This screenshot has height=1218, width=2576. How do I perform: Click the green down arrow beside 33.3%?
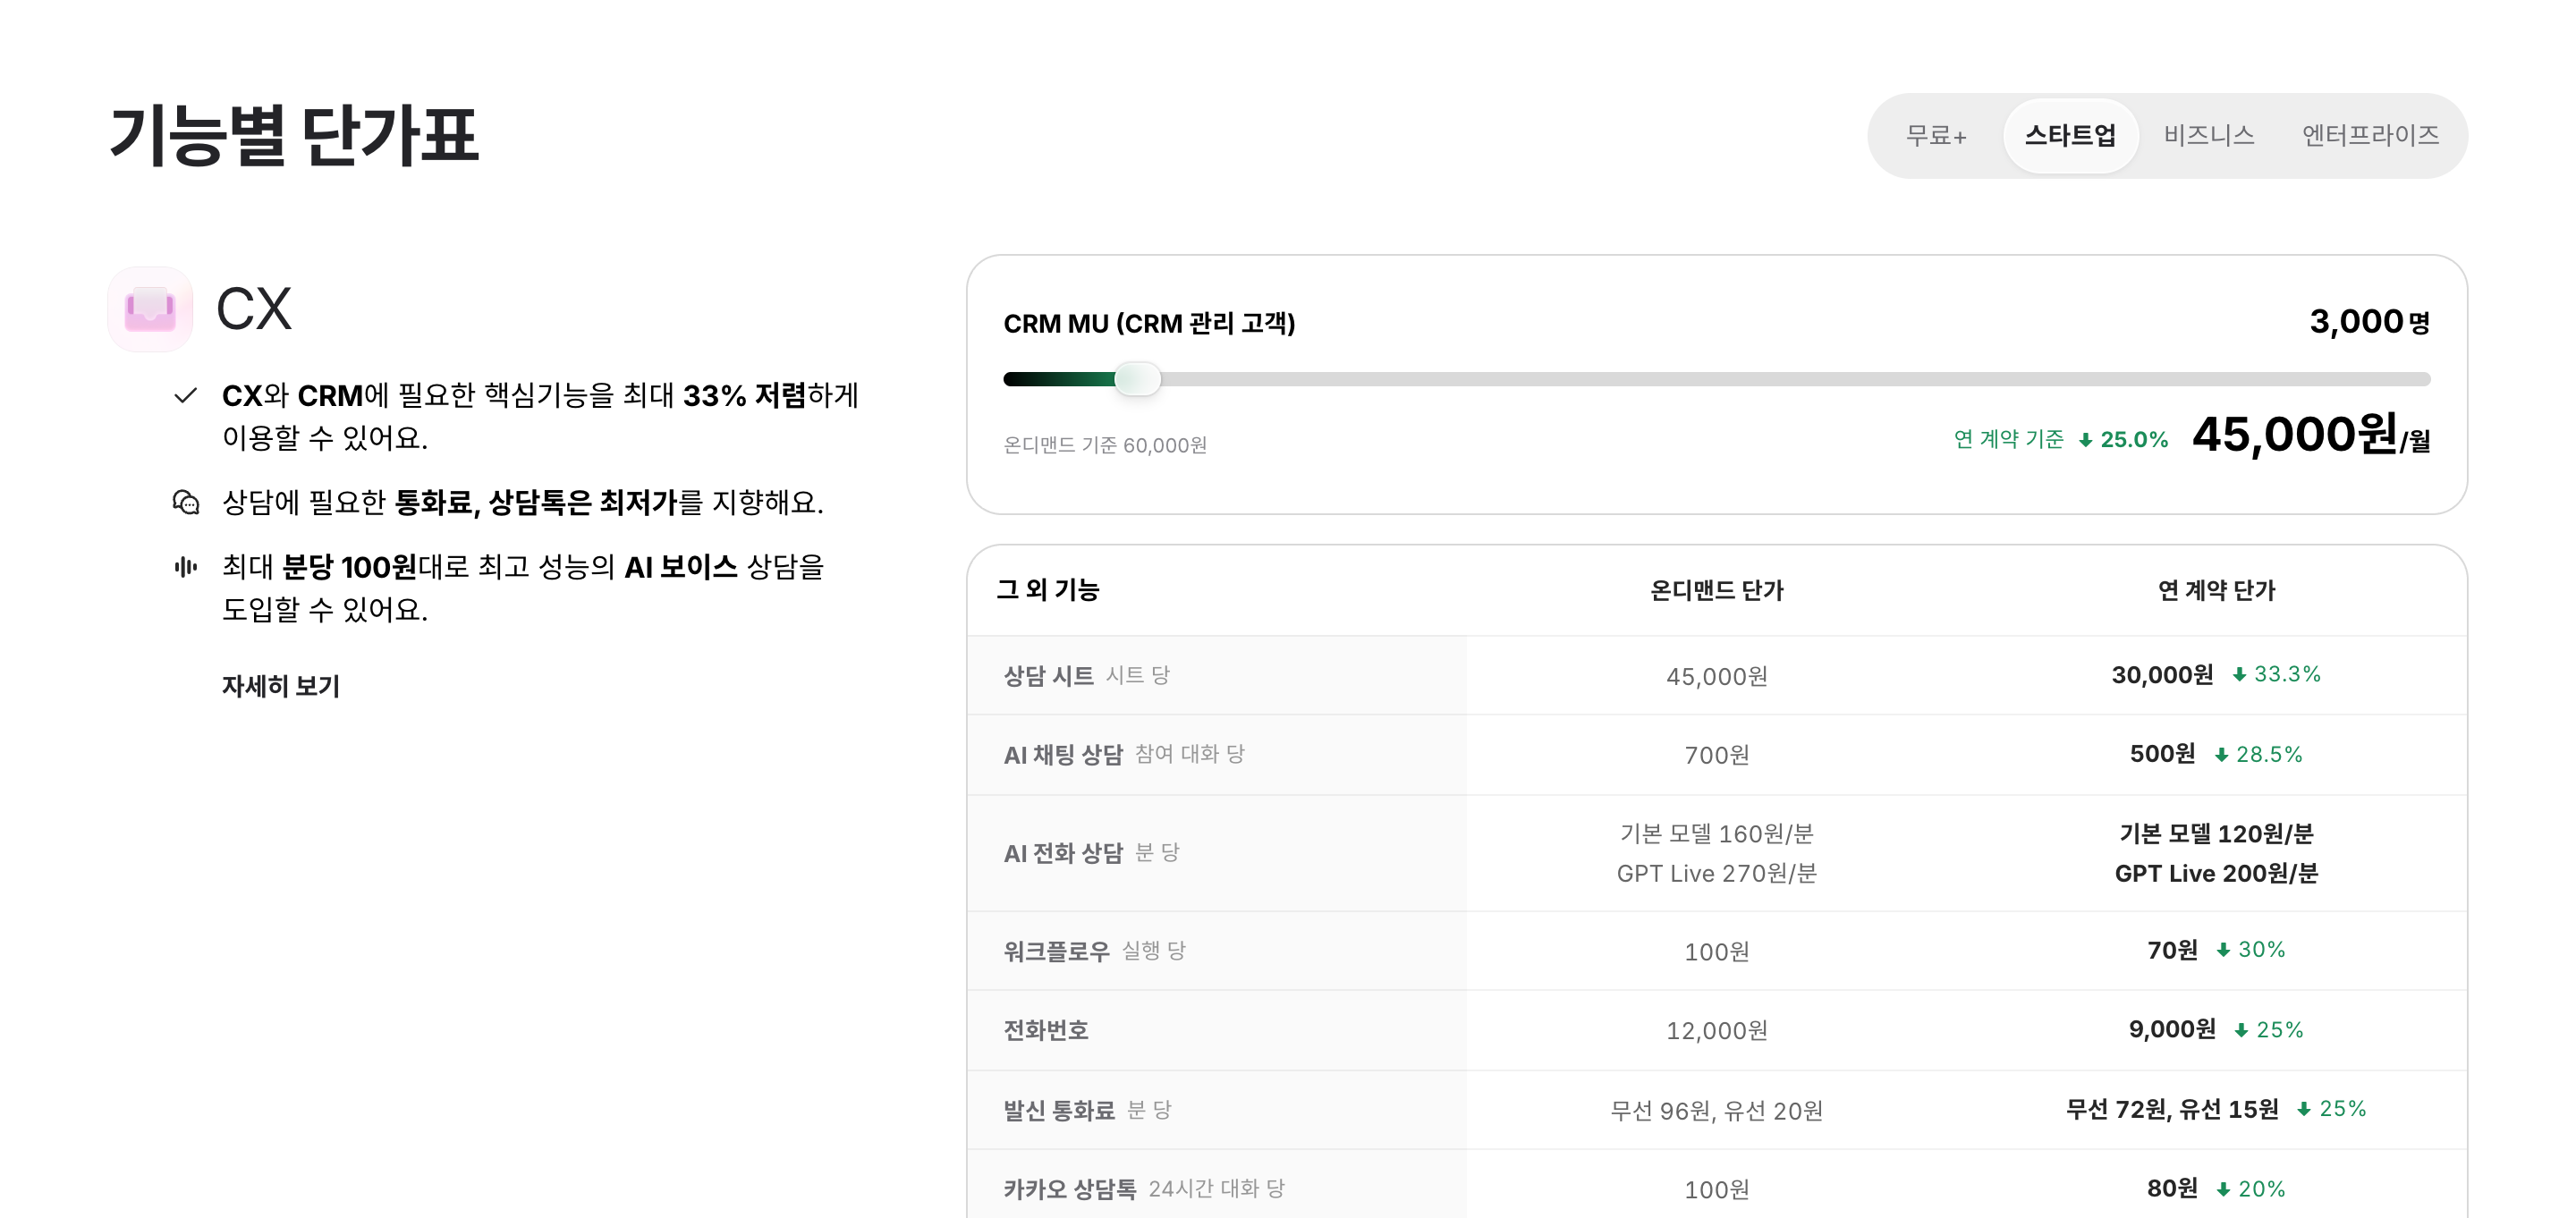[x=2239, y=675]
